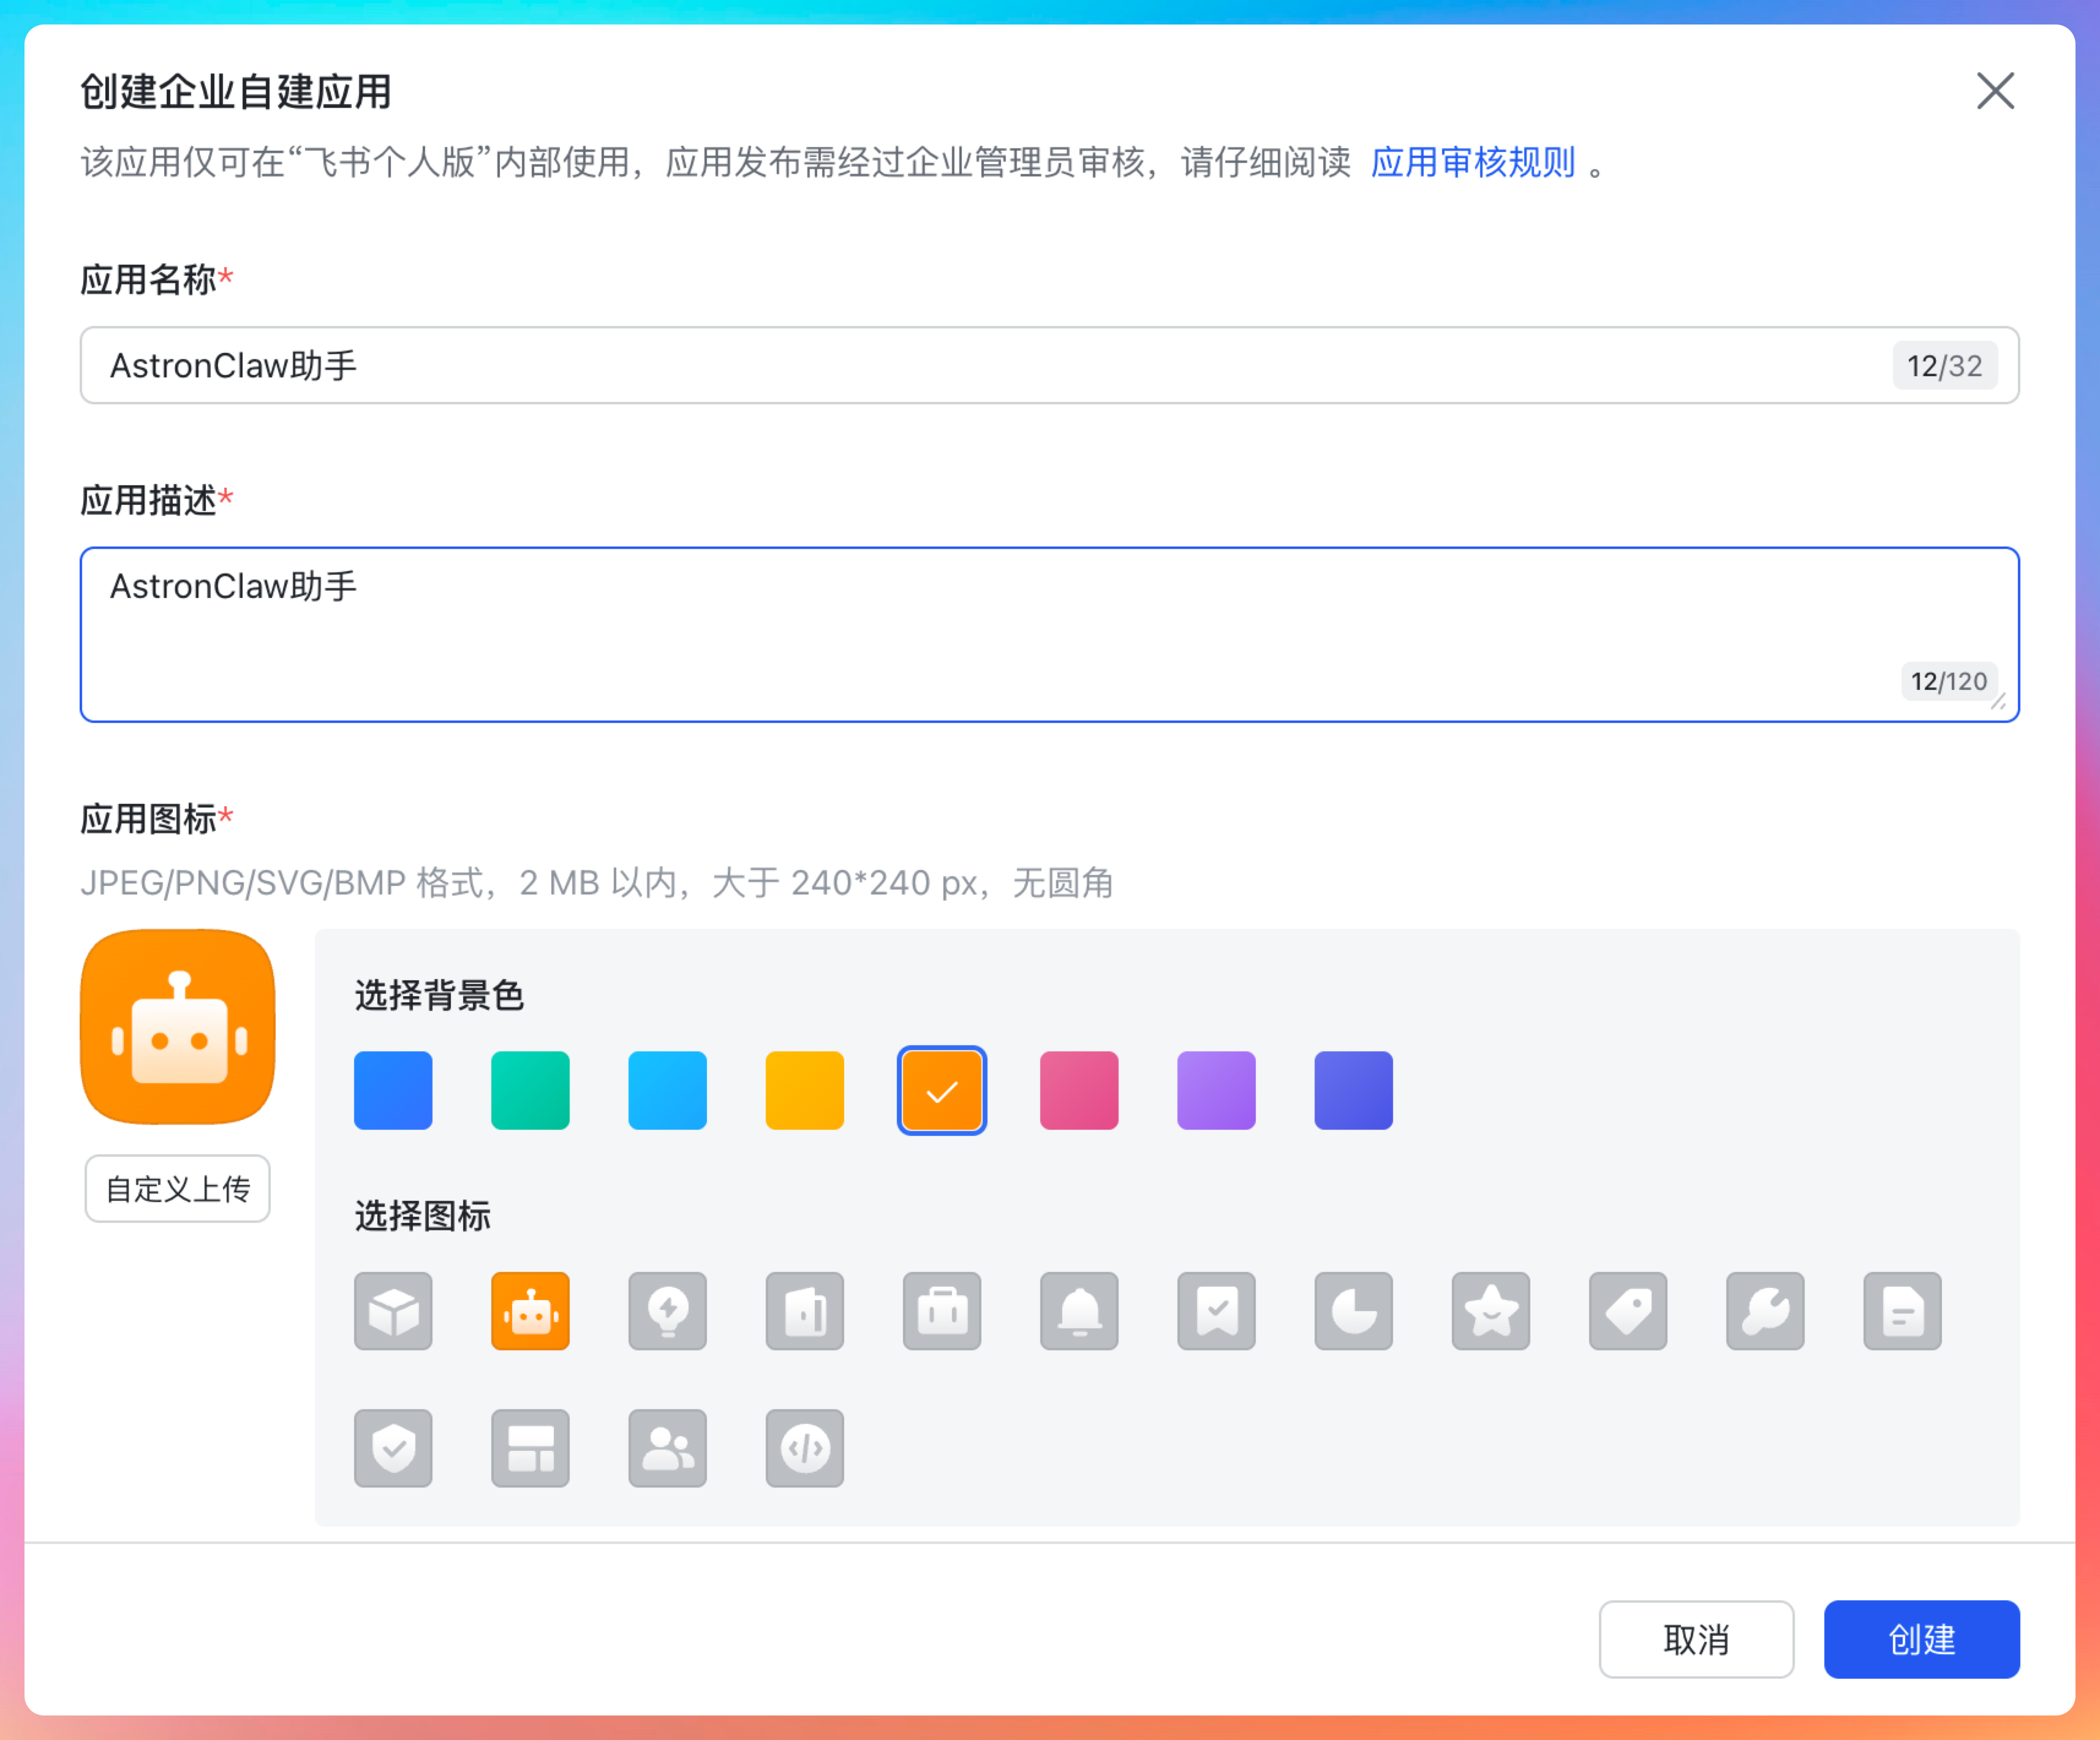Select the star face icon
Viewport: 2100px width, 1740px height.
pos(1490,1311)
